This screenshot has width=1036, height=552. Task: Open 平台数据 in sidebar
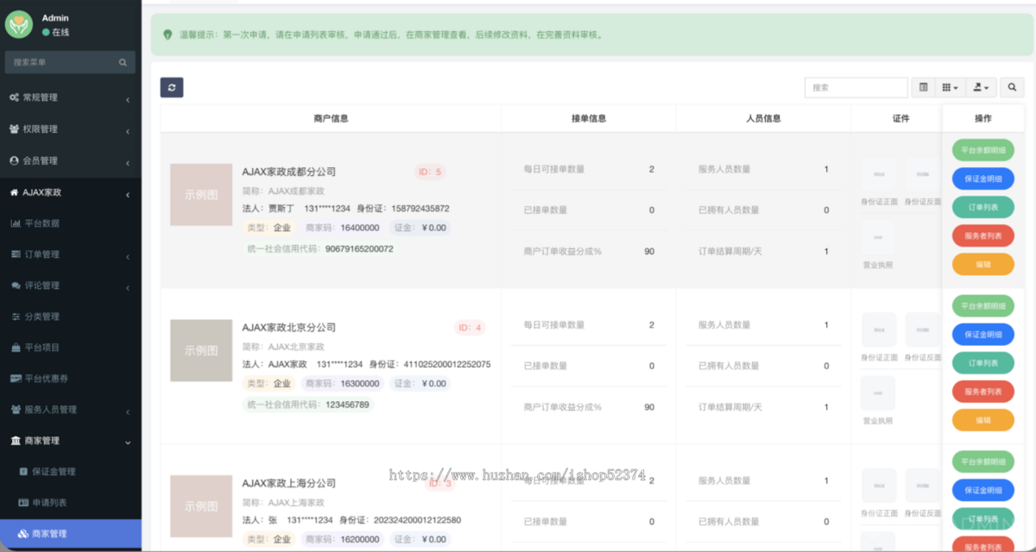[x=71, y=223]
